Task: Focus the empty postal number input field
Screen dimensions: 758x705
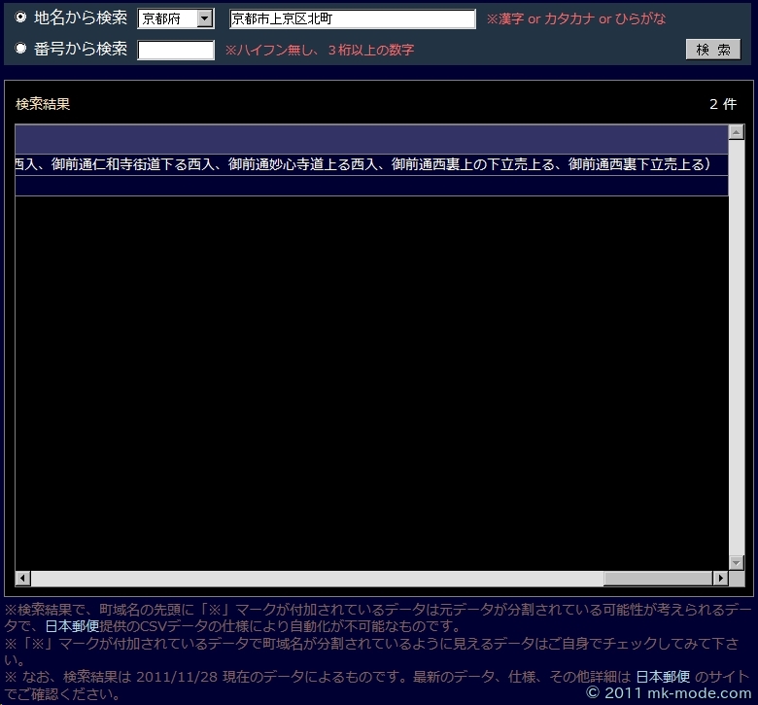Action: [176, 50]
